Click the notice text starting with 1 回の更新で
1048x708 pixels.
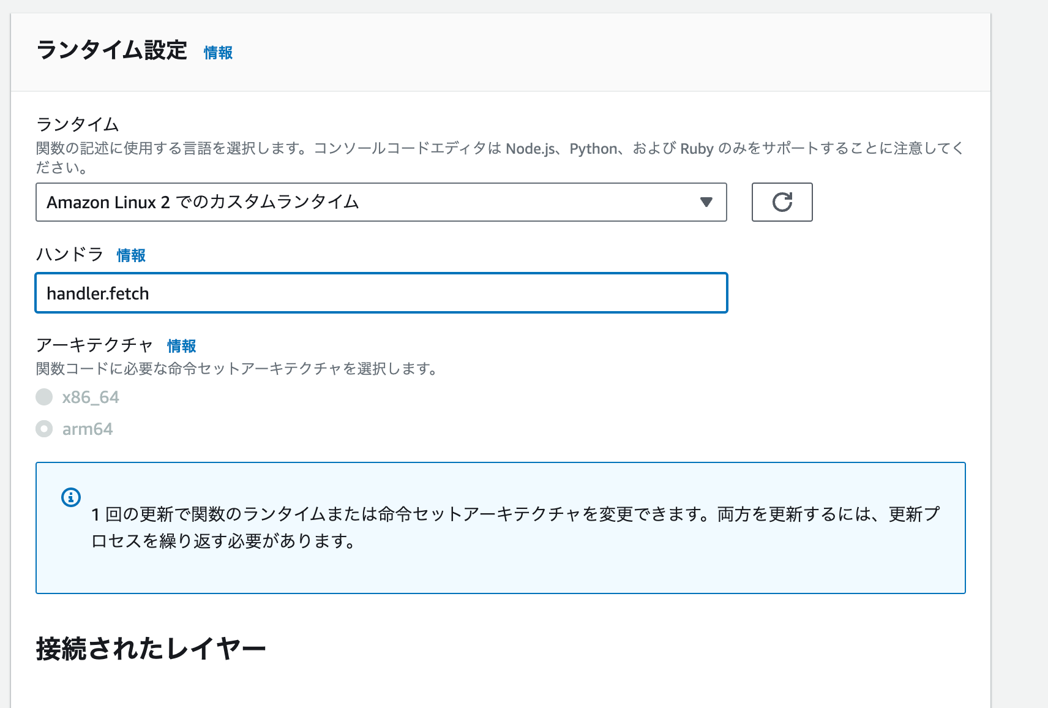coord(515,527)
